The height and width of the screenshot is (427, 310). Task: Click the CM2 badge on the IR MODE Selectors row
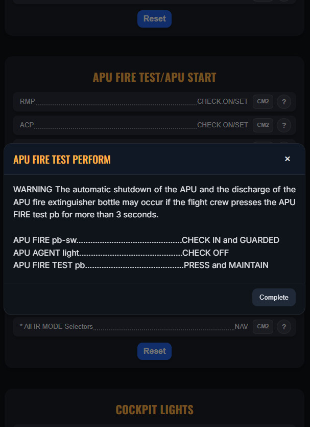tap(263, 327)
